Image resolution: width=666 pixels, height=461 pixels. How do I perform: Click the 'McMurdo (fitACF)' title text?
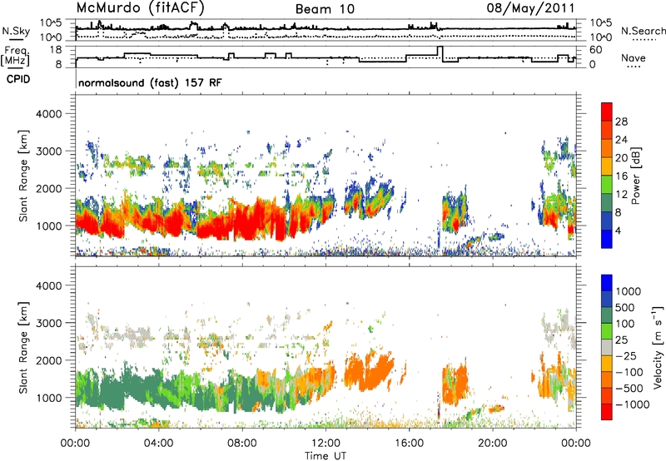click(140, 8)
